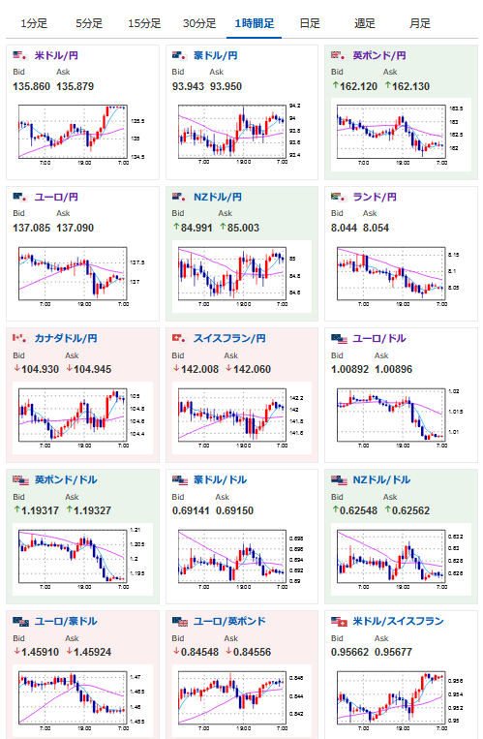Click the South Africa flag icon beside ランド/円
Screen dimensions: 483x739
click(339, 197)
